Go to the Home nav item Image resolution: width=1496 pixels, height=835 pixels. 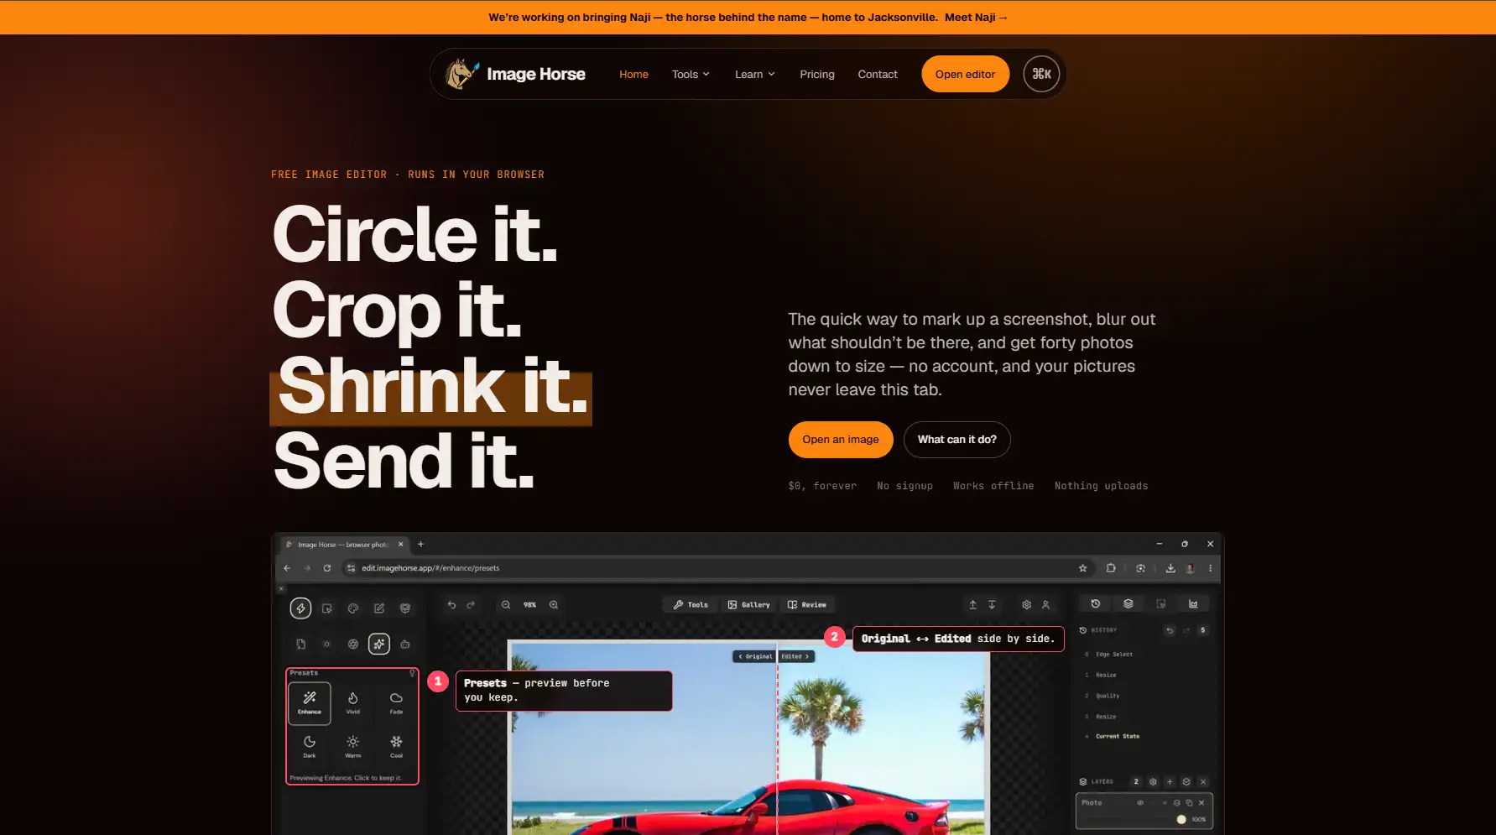[633, 75]
